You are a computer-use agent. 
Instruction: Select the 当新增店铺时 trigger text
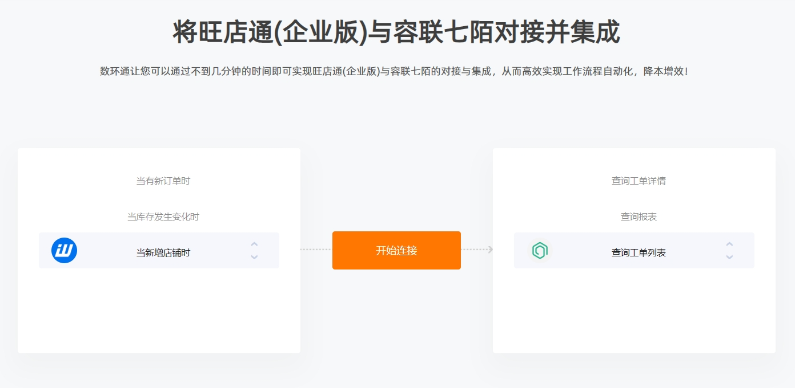pos(163,252)
